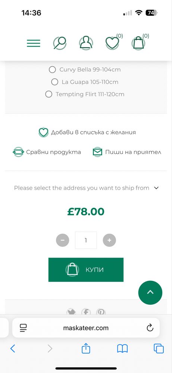Open the hamburger menu
The image size is (172, 373).
coord(34,43)
